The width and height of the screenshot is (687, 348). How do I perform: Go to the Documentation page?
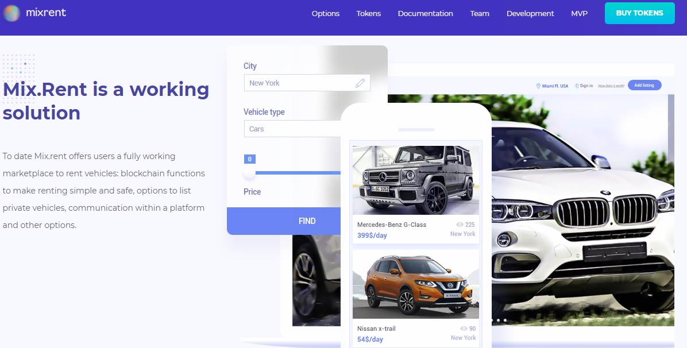(426, 14)
